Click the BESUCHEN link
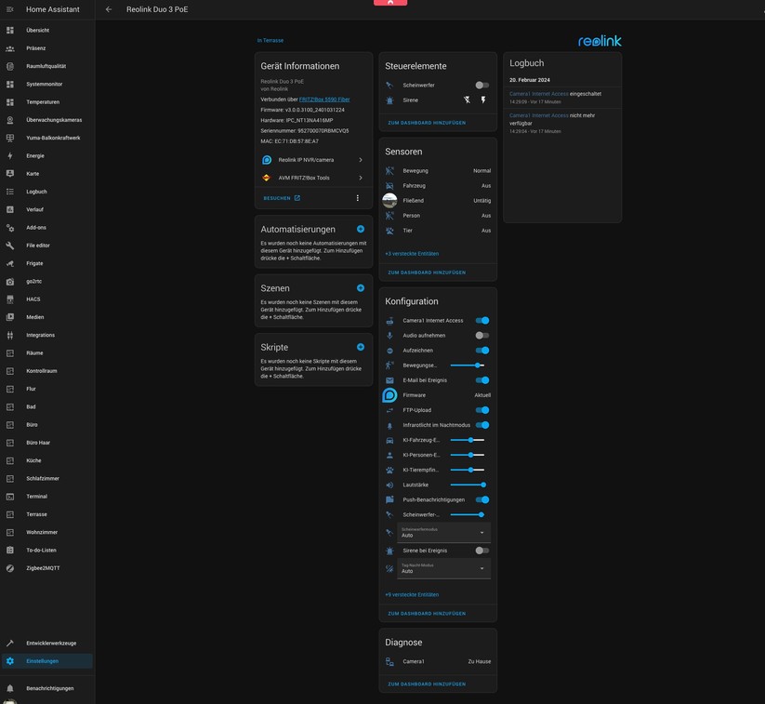765x704 pixels. [x=282, y=198]
